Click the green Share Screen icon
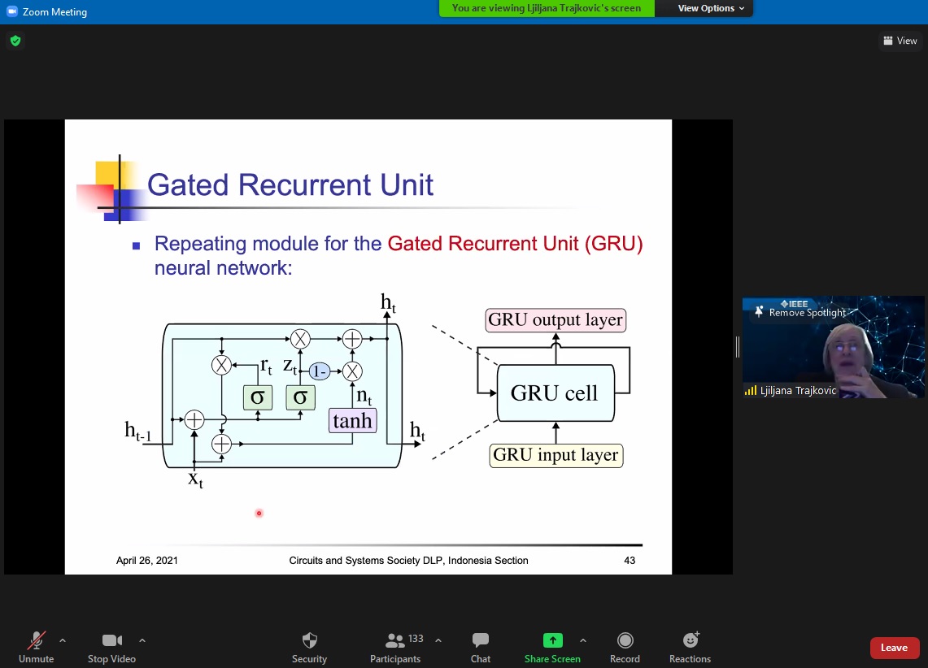This screenshot has height=668, width=928. pyautogui.click(x=552, y=641)
